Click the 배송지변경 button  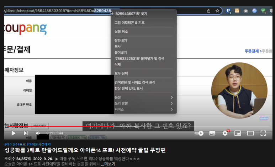click(x=40, y=126)
